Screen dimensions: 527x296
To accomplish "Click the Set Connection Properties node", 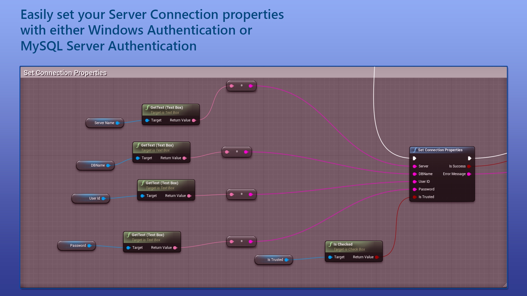I will (441, 150).
